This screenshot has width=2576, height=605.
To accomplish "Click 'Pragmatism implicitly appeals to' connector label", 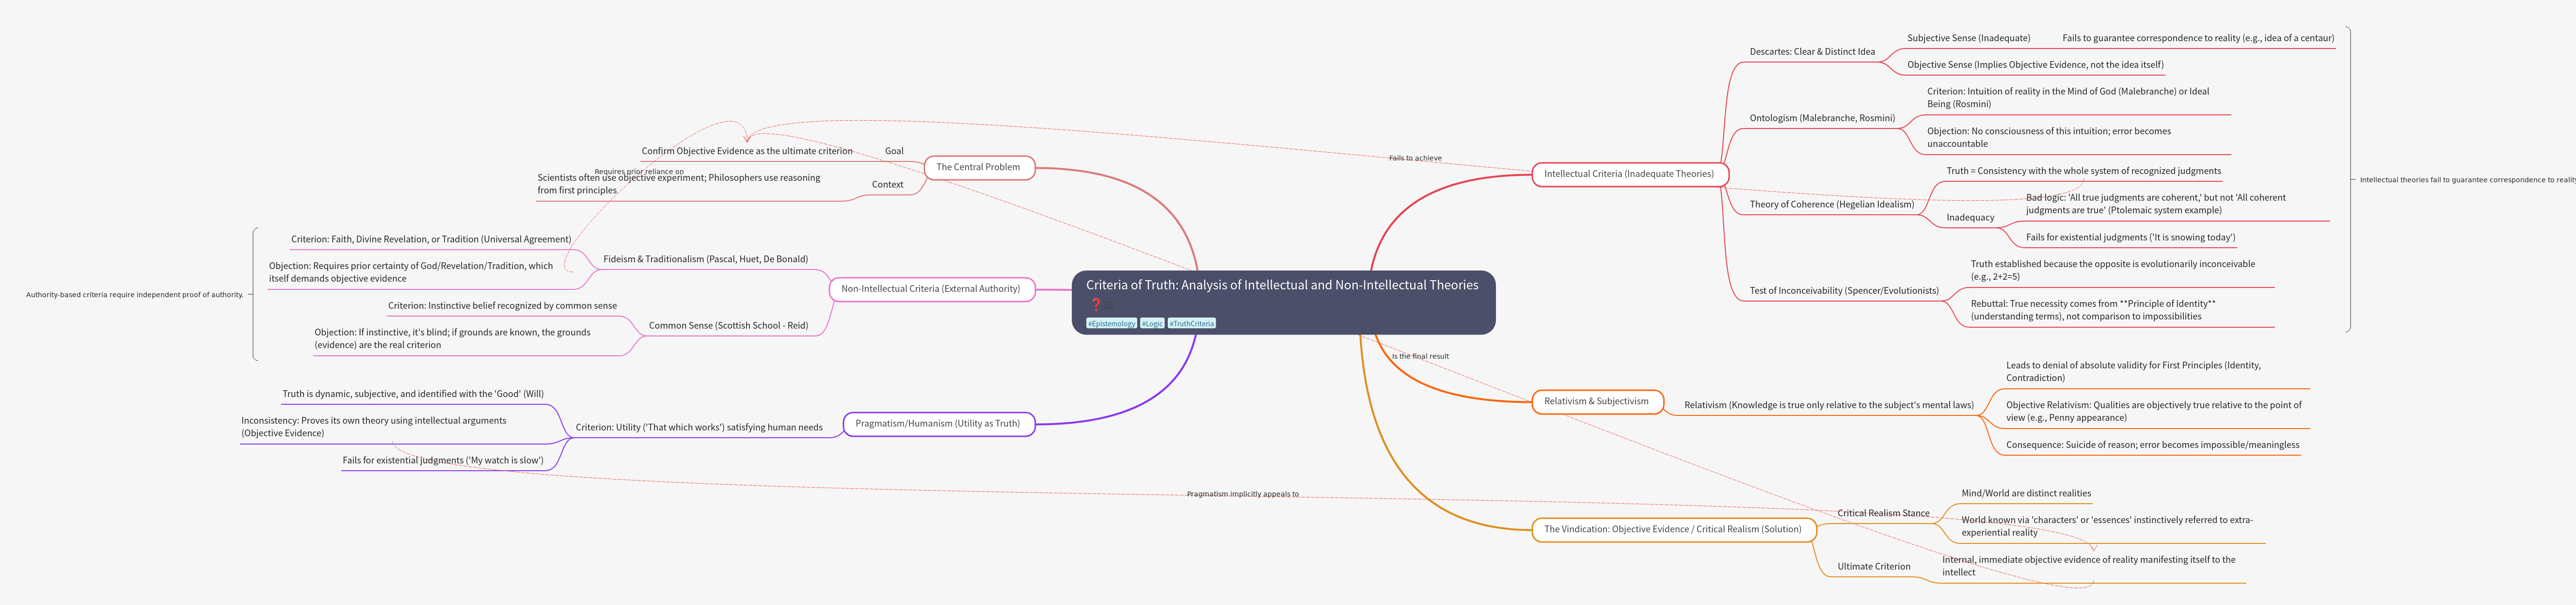I will tap(1242, 494).
